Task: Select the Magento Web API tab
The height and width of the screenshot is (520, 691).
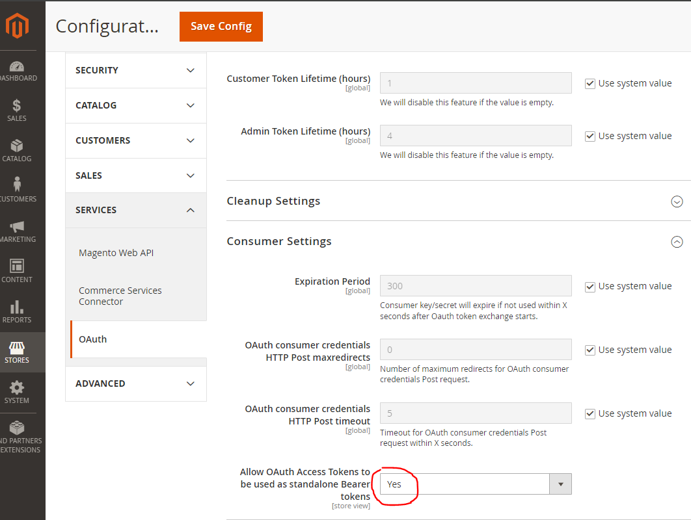Action: (116, 253)
